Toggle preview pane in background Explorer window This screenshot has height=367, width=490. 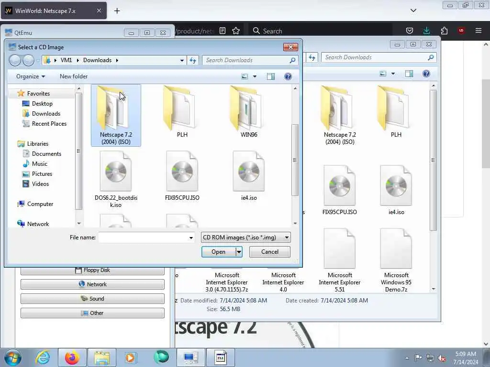coord(409,74)
